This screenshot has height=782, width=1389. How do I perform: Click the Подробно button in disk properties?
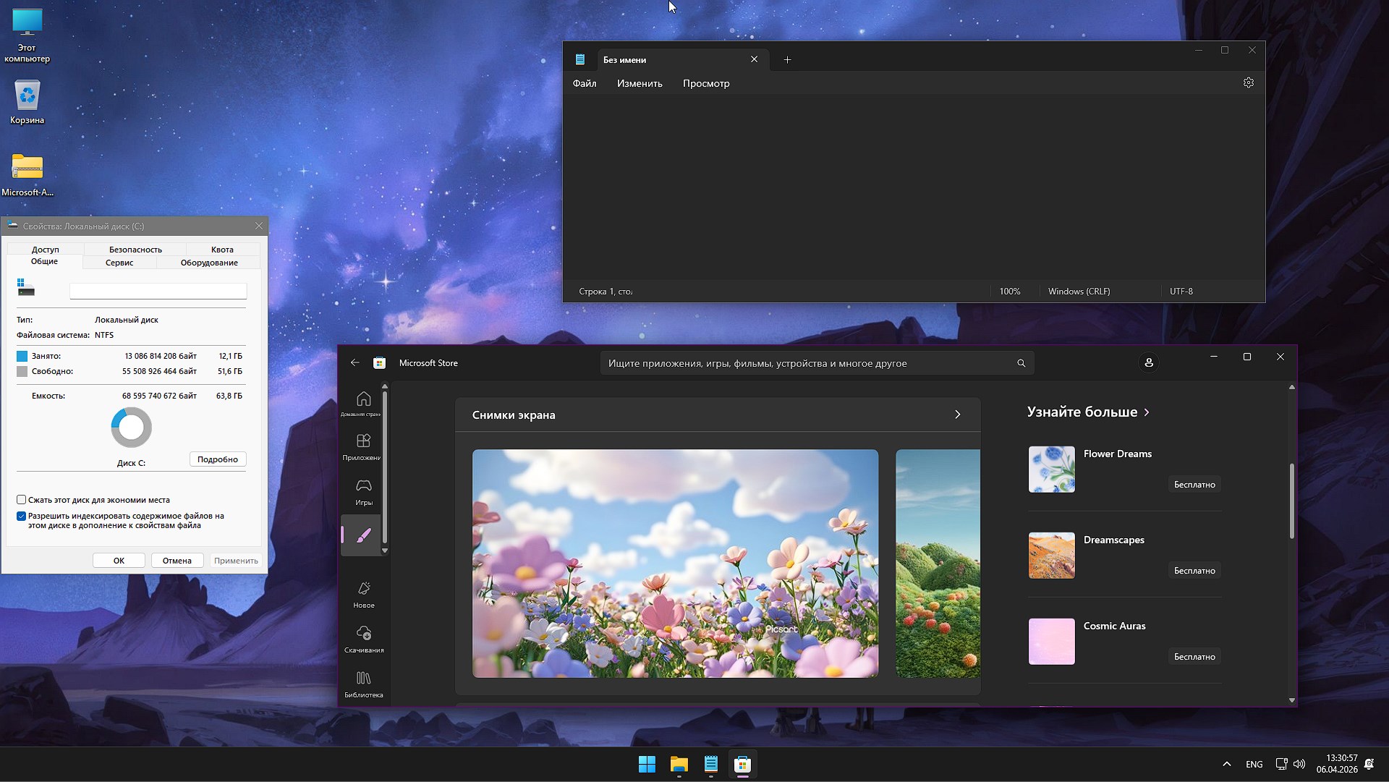[x=217, y=459]
